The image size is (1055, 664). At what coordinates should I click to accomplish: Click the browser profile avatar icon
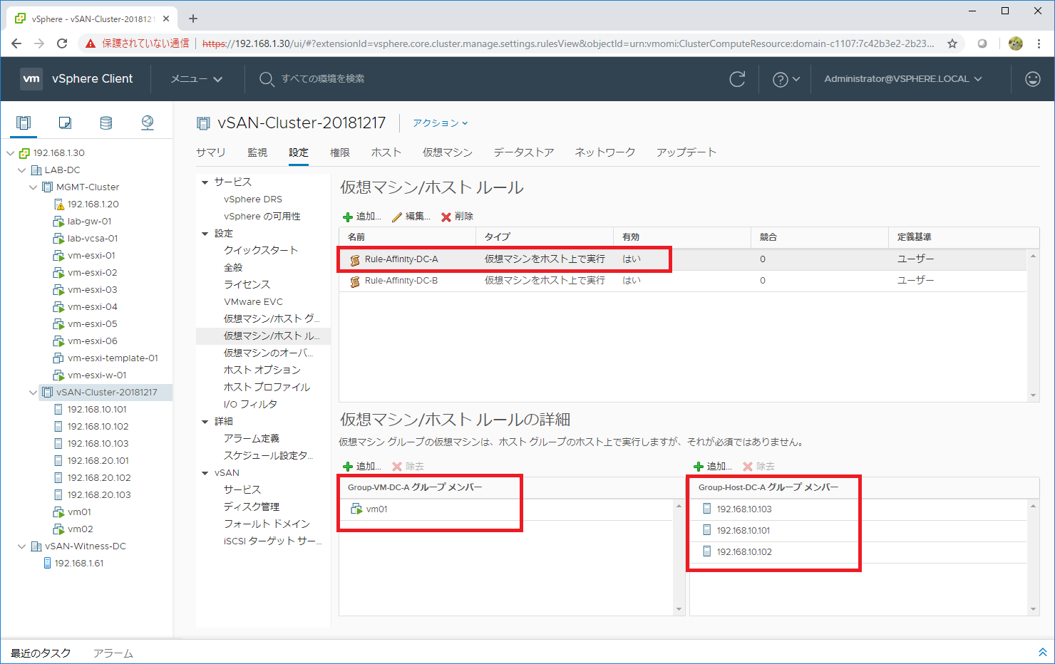(x=1016, y=43)
